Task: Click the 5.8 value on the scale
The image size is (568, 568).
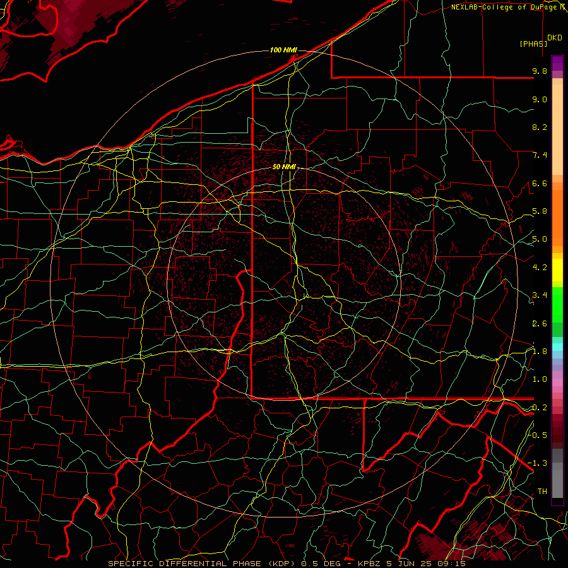Action: pos(540,211)
